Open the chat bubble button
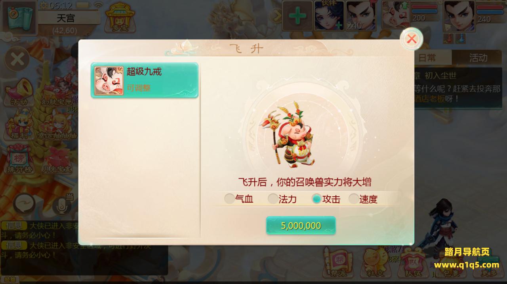507x284 pixels. [25, 205]
